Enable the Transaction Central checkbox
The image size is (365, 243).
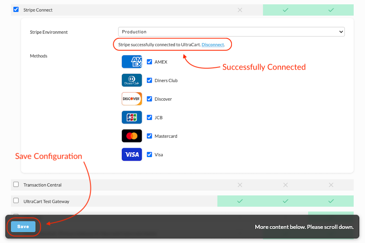16,184
